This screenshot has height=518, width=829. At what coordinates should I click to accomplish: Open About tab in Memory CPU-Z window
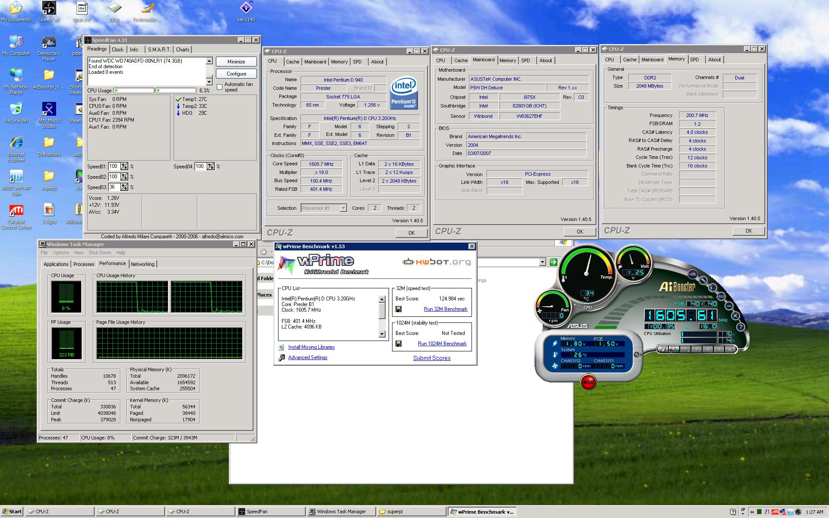[x=714, y=60]
